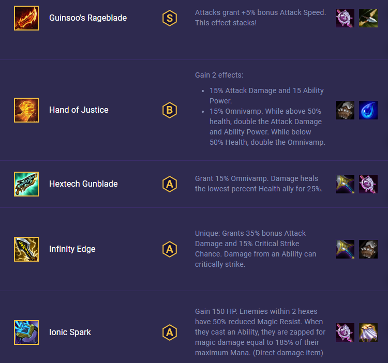
Task: Click Negatron Cloak component in Ionic Spark row
Action: tap(368, 332)
